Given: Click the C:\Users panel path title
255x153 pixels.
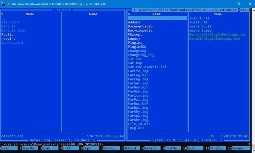Looking at the screenshot, I should click(x=62, y=10).
